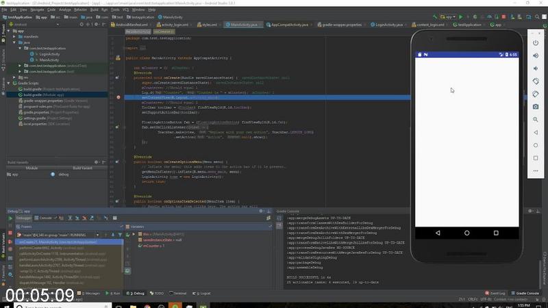Viewport: 548px width, 308px height.
Task: Open Event Log in status bar
Action: pos(495,294)
